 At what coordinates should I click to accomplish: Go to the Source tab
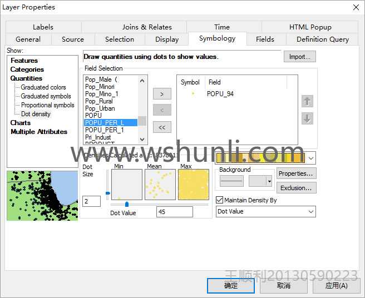(x=73, y=39)
